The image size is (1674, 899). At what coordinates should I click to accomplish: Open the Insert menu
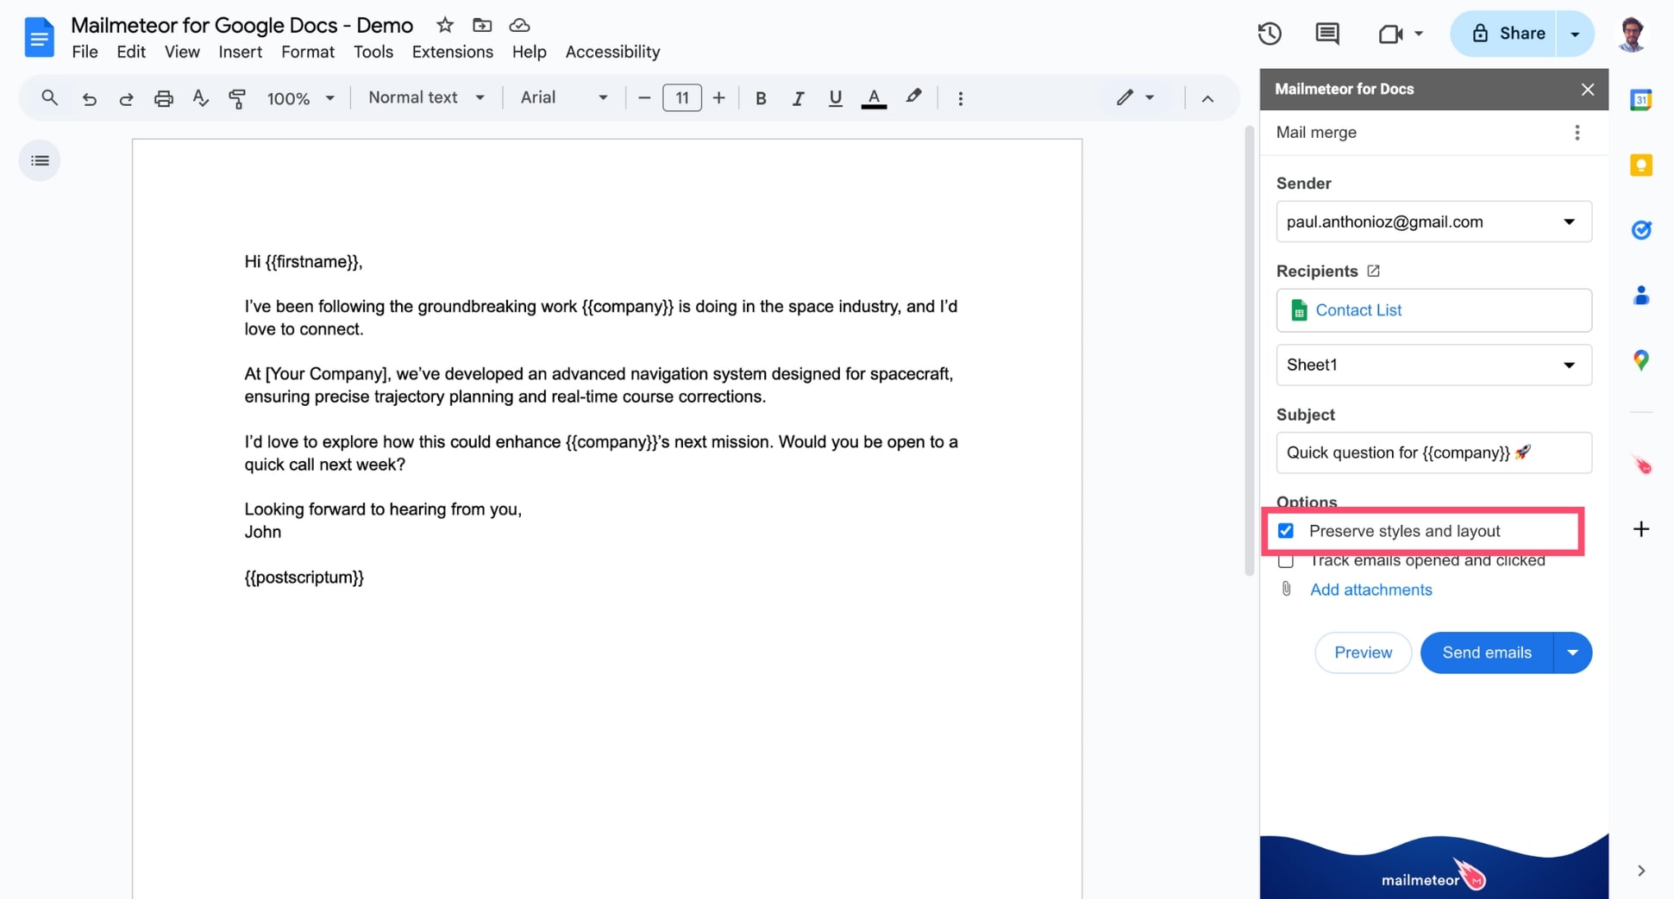[x=240, y=52]
